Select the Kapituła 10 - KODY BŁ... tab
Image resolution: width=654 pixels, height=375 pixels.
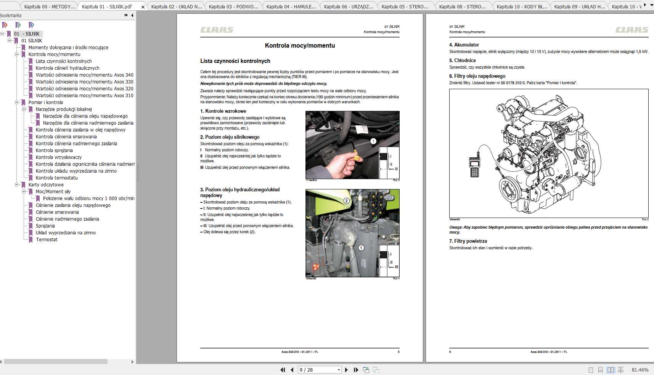click(x=522, y=6)
